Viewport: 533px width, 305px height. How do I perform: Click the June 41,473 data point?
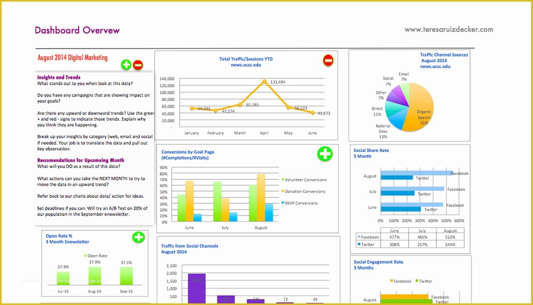[313, 113]
